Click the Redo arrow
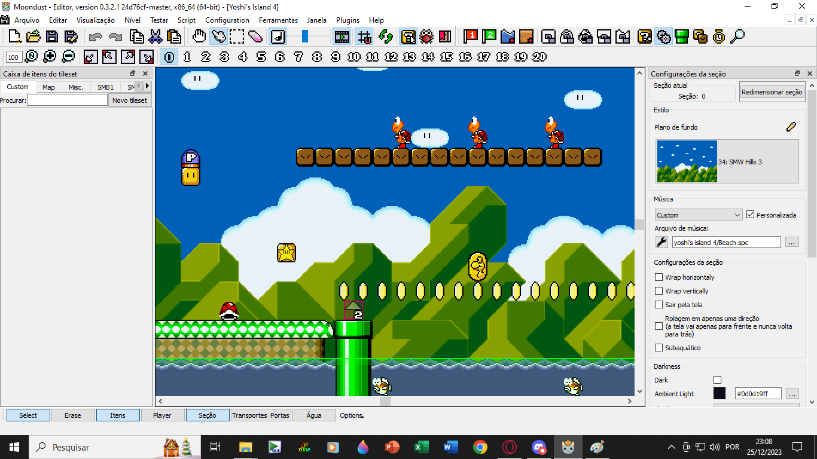 pyautogui.click(x=115, y=36)
